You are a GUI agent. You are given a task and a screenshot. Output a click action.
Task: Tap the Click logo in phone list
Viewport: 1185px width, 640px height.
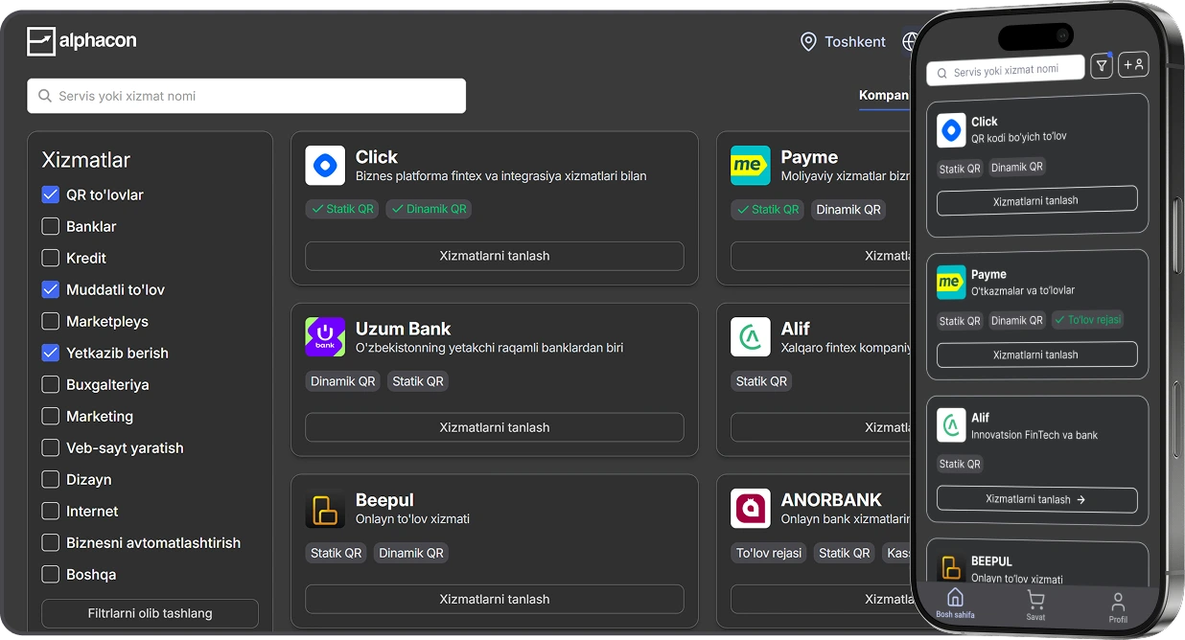(x=951, y=129)
